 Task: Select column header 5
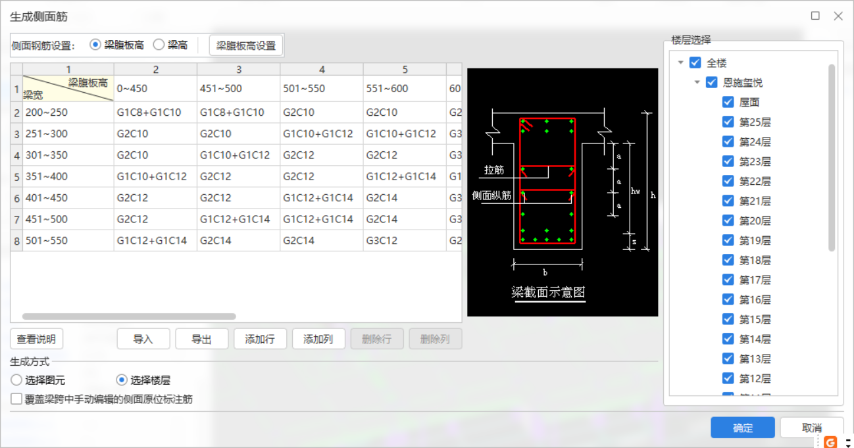click(405, 69)
